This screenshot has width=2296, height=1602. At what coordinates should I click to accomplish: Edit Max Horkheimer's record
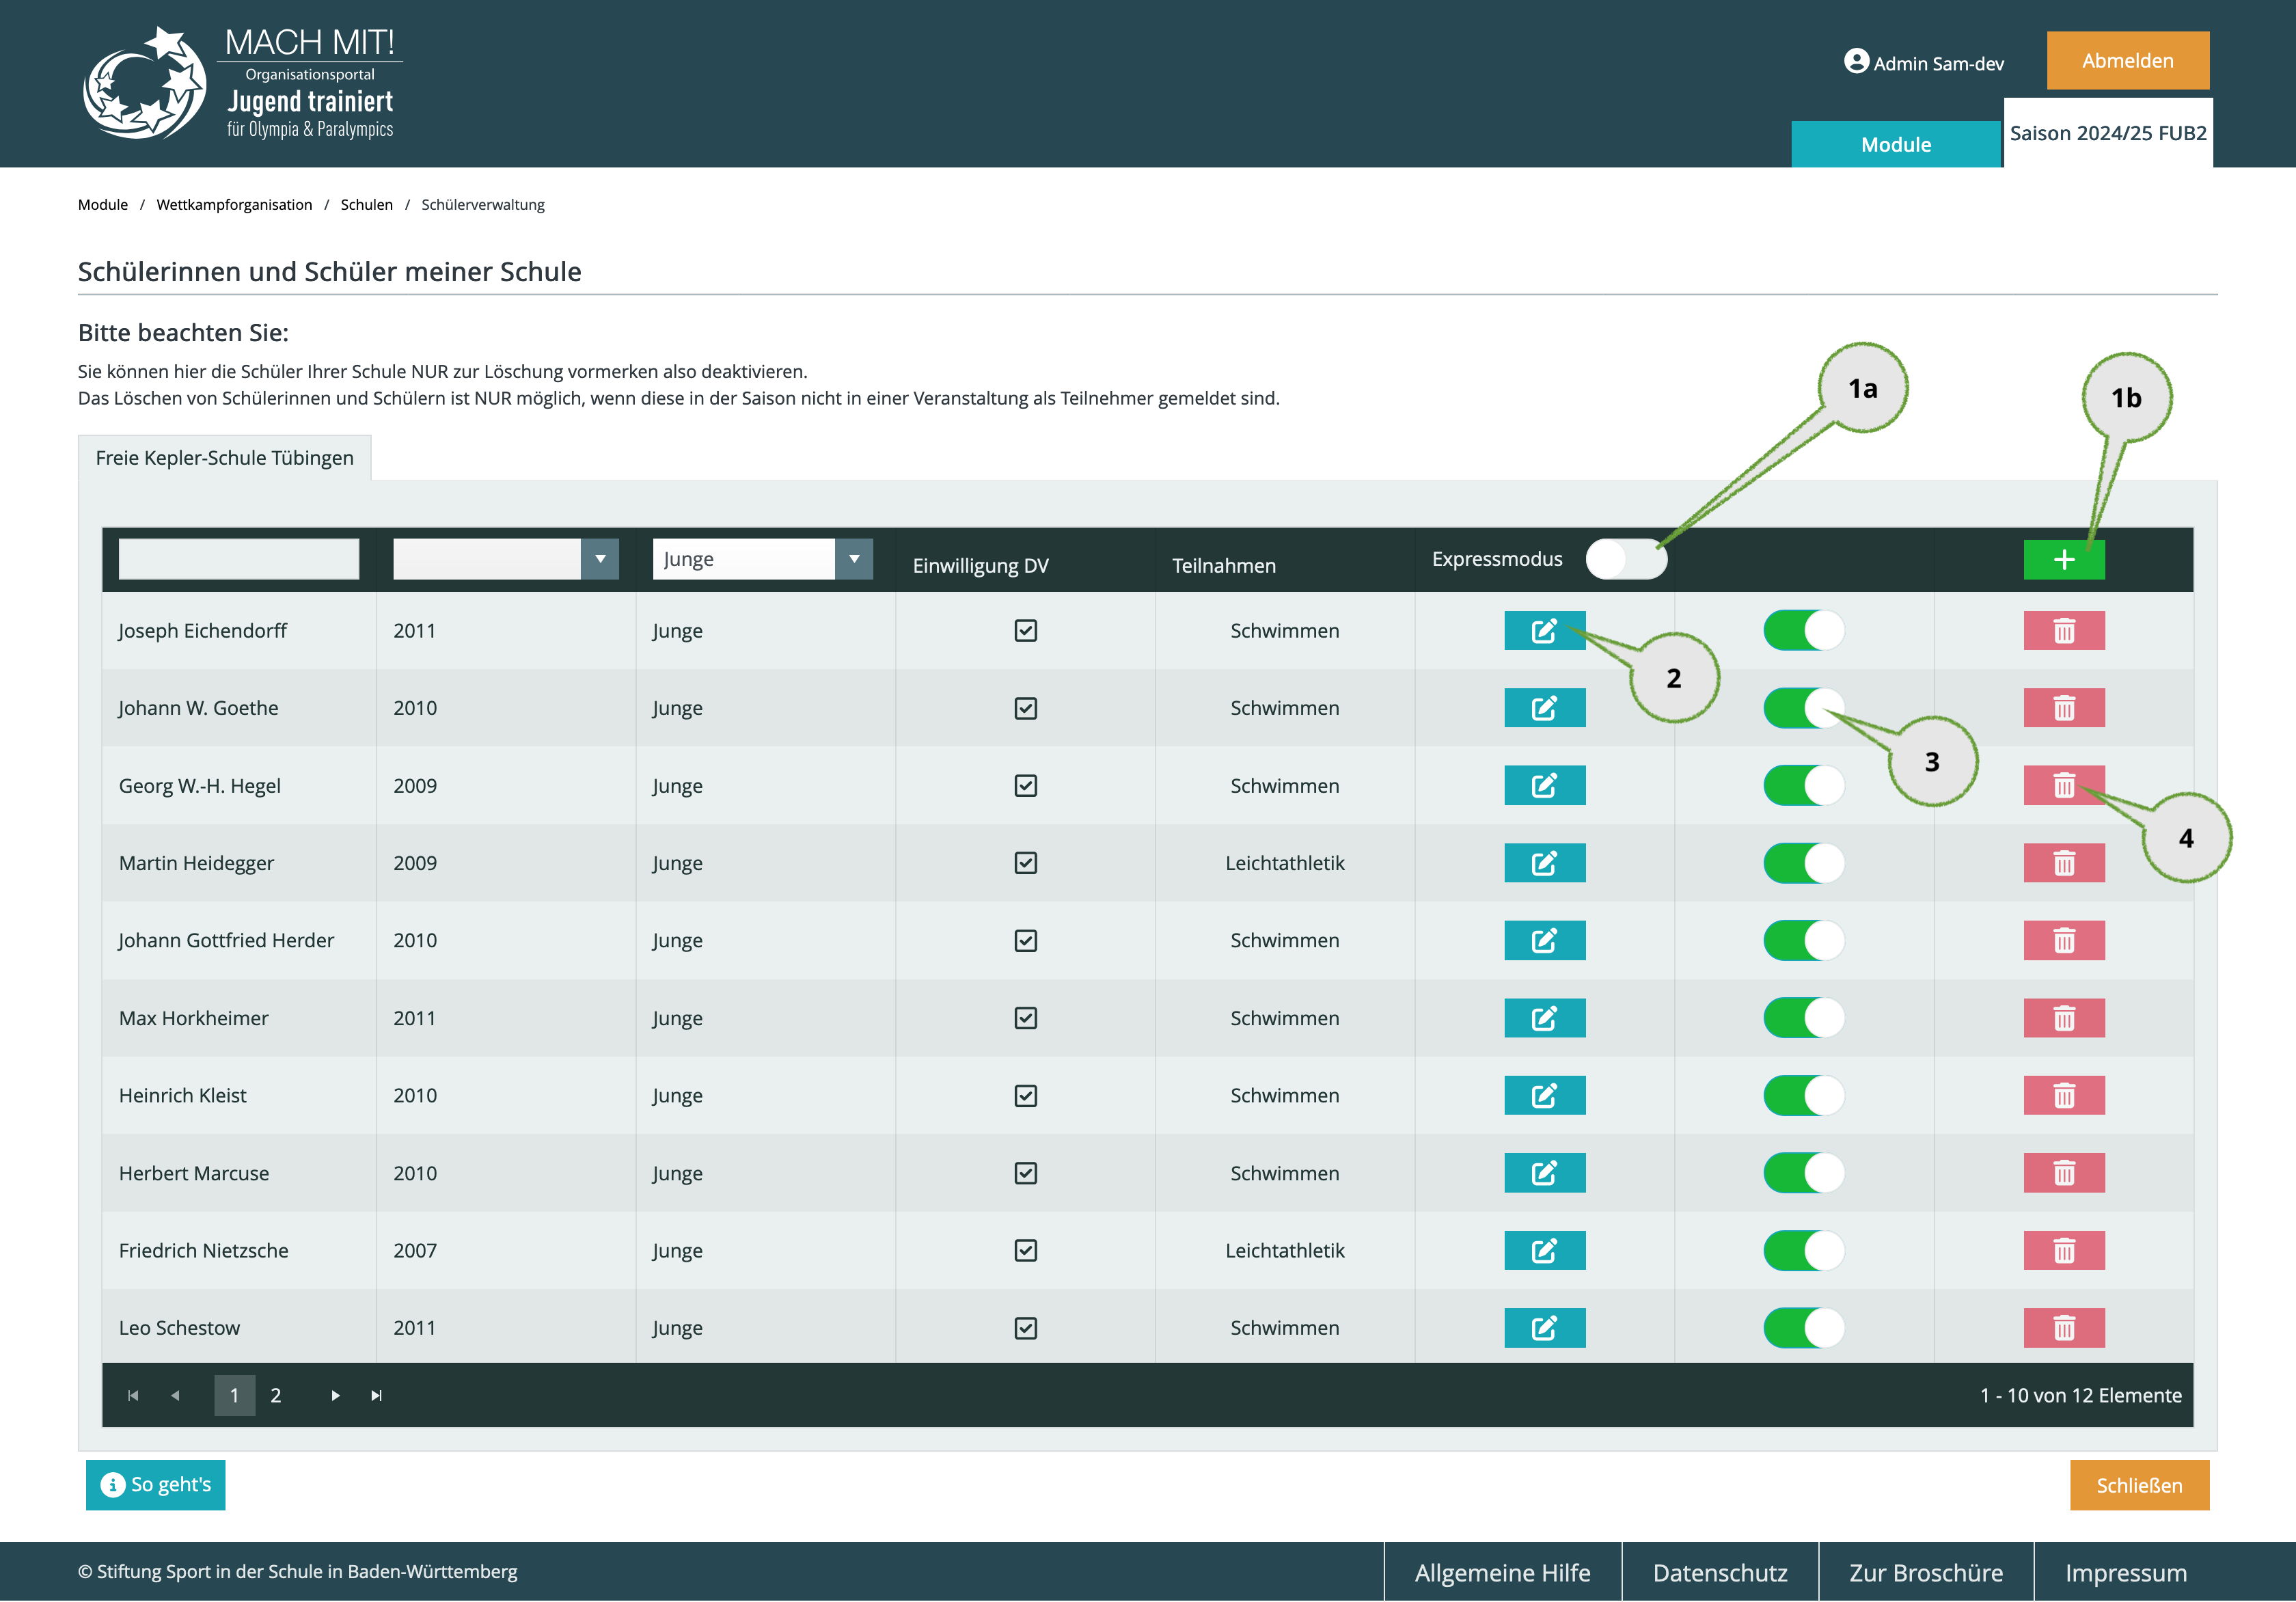(x=1544, y=1018)
